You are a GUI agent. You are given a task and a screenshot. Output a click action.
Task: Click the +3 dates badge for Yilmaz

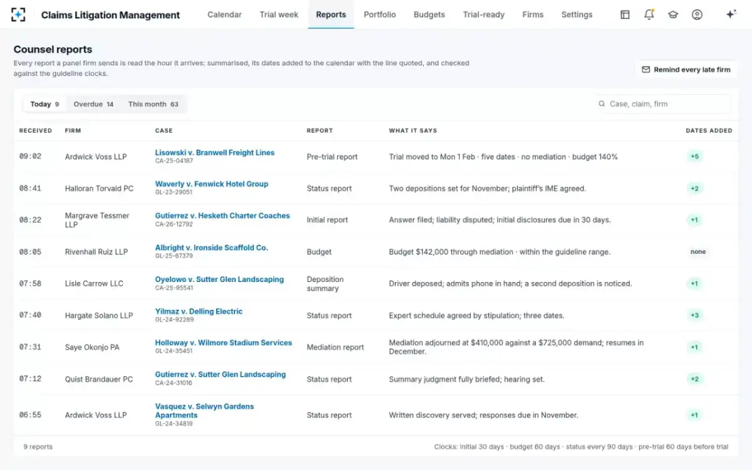tap(694, 315)
